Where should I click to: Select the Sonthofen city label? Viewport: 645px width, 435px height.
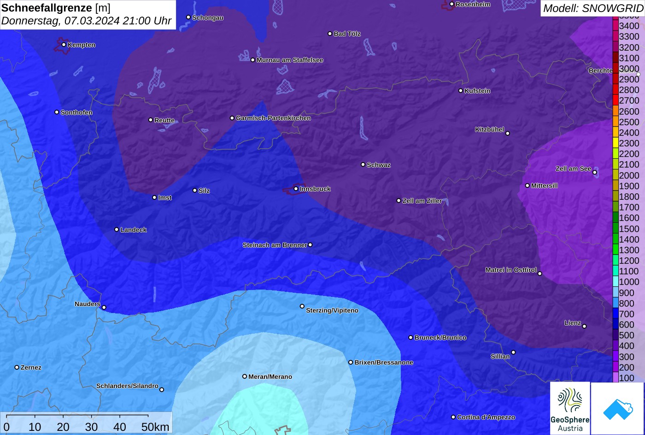coord(76,112)
